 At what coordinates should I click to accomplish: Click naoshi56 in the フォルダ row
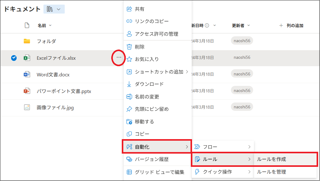click(x=242, y=41)
